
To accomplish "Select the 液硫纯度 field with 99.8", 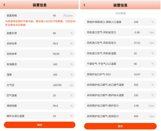I will pos(40,106).
